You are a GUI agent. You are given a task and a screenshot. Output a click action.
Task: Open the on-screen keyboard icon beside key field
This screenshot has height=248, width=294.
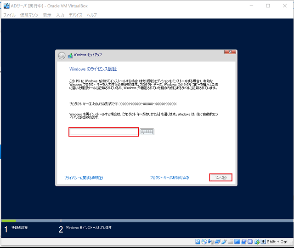tap(147, 132)
